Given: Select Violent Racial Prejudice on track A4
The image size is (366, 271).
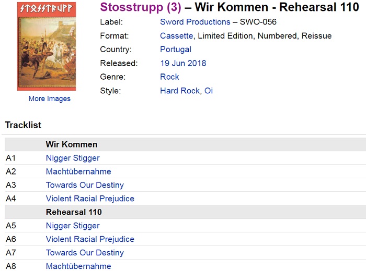Looking at the screenshot, I should click(90, 199).
